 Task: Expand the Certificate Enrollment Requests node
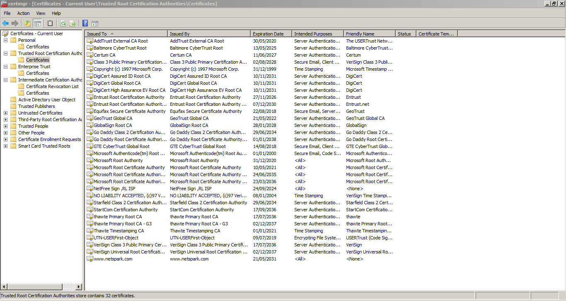5,139
